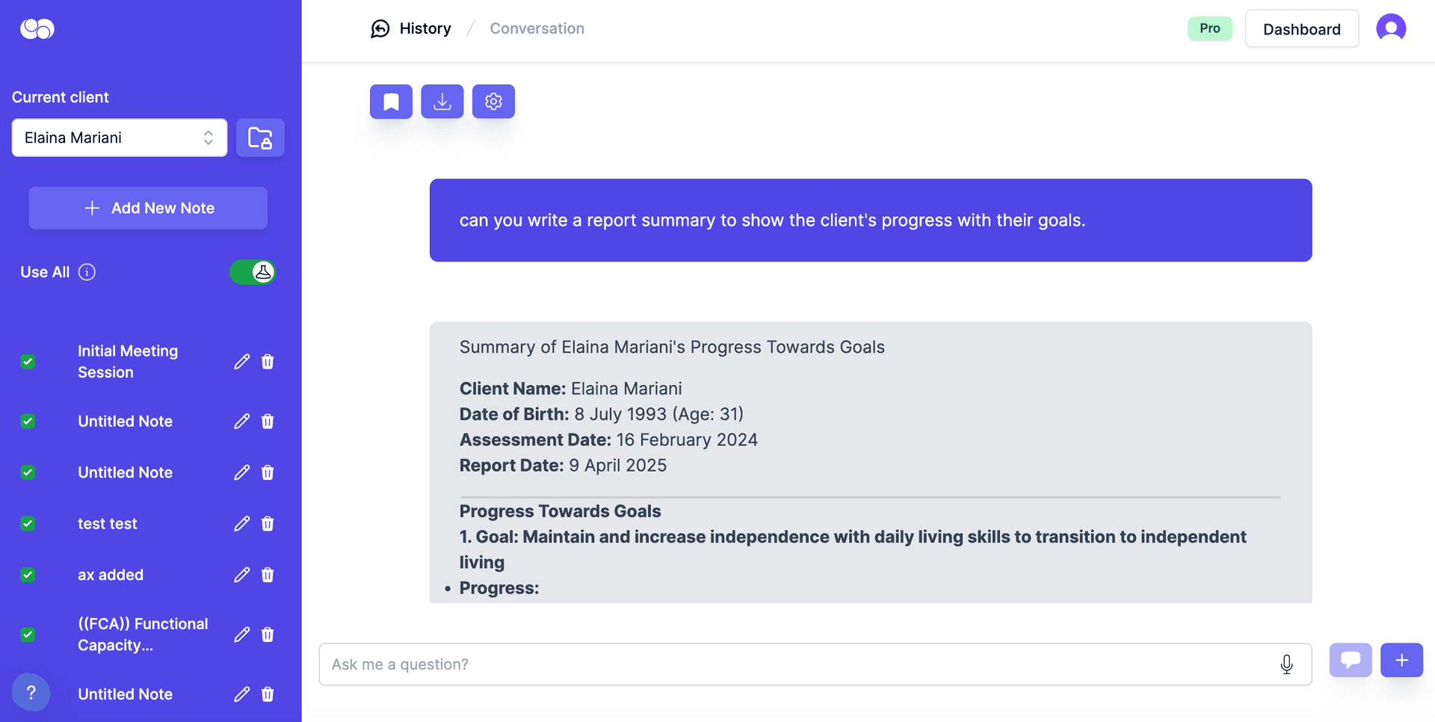Expand the Use All info tooltip

tap(87, 271)
